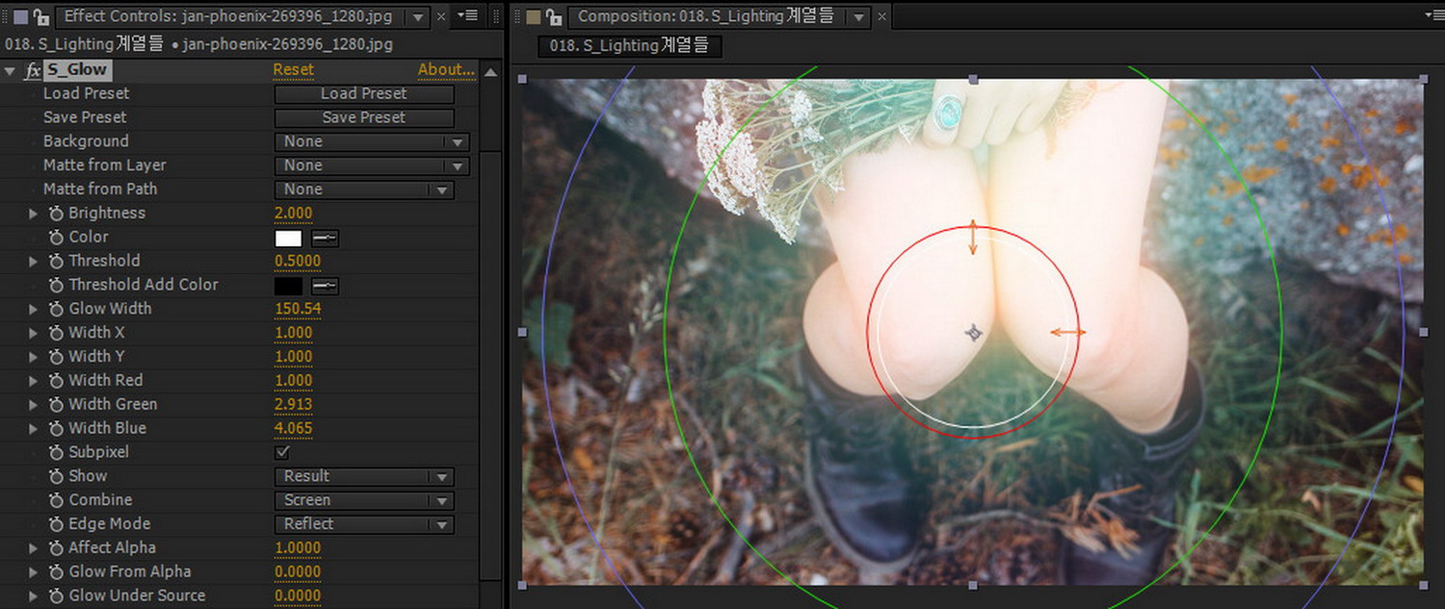Toggle the Glow From Alpha stopwatch
Image resolution: width=1445 pixels, height=609 pixels.
coord(56,571)
